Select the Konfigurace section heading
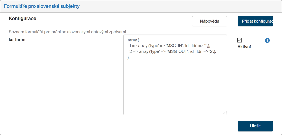The width and height of the screenshot is (282, 135). coord(23,19)
